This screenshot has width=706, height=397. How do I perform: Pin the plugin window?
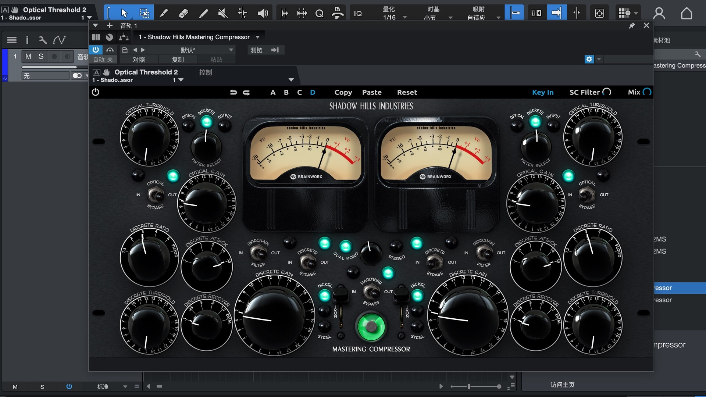[632, 25]
